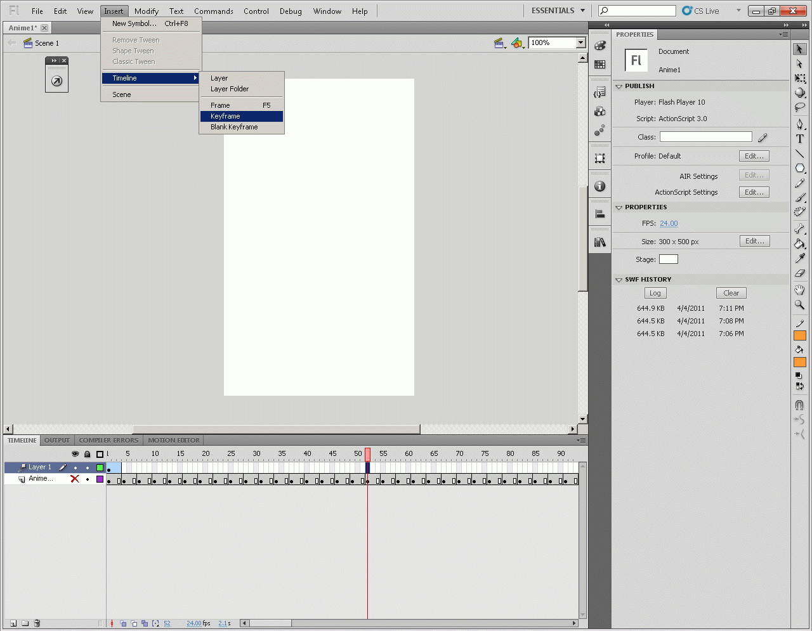This screenshot has height=631, width=812.
Task: Open the Motion Presets panel icon
Action: pyautogui.click(x=599, y=130)
